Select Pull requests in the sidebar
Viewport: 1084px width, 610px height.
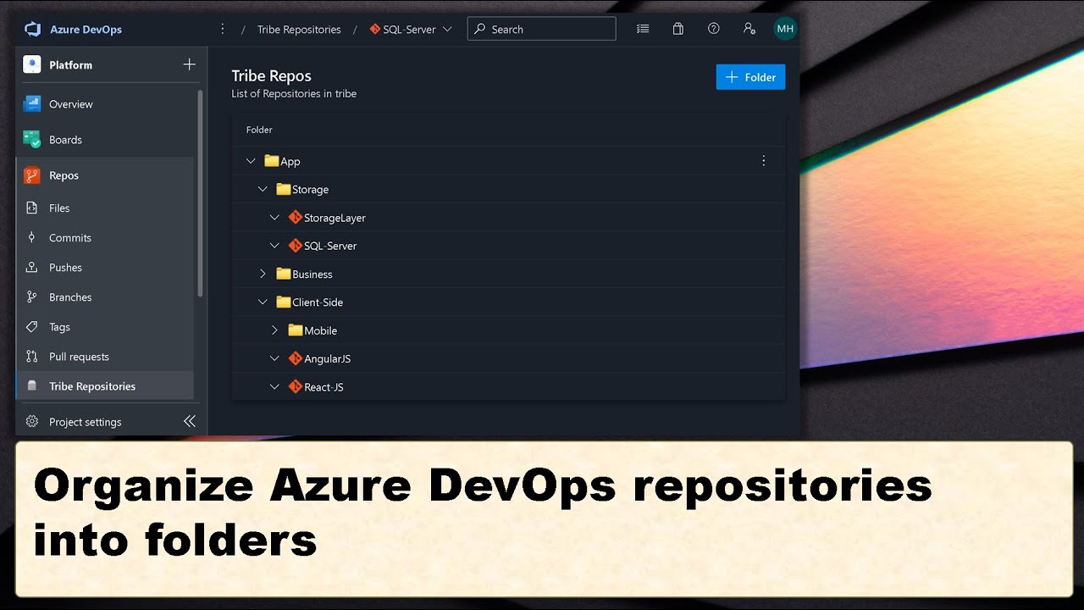point(79,357)
